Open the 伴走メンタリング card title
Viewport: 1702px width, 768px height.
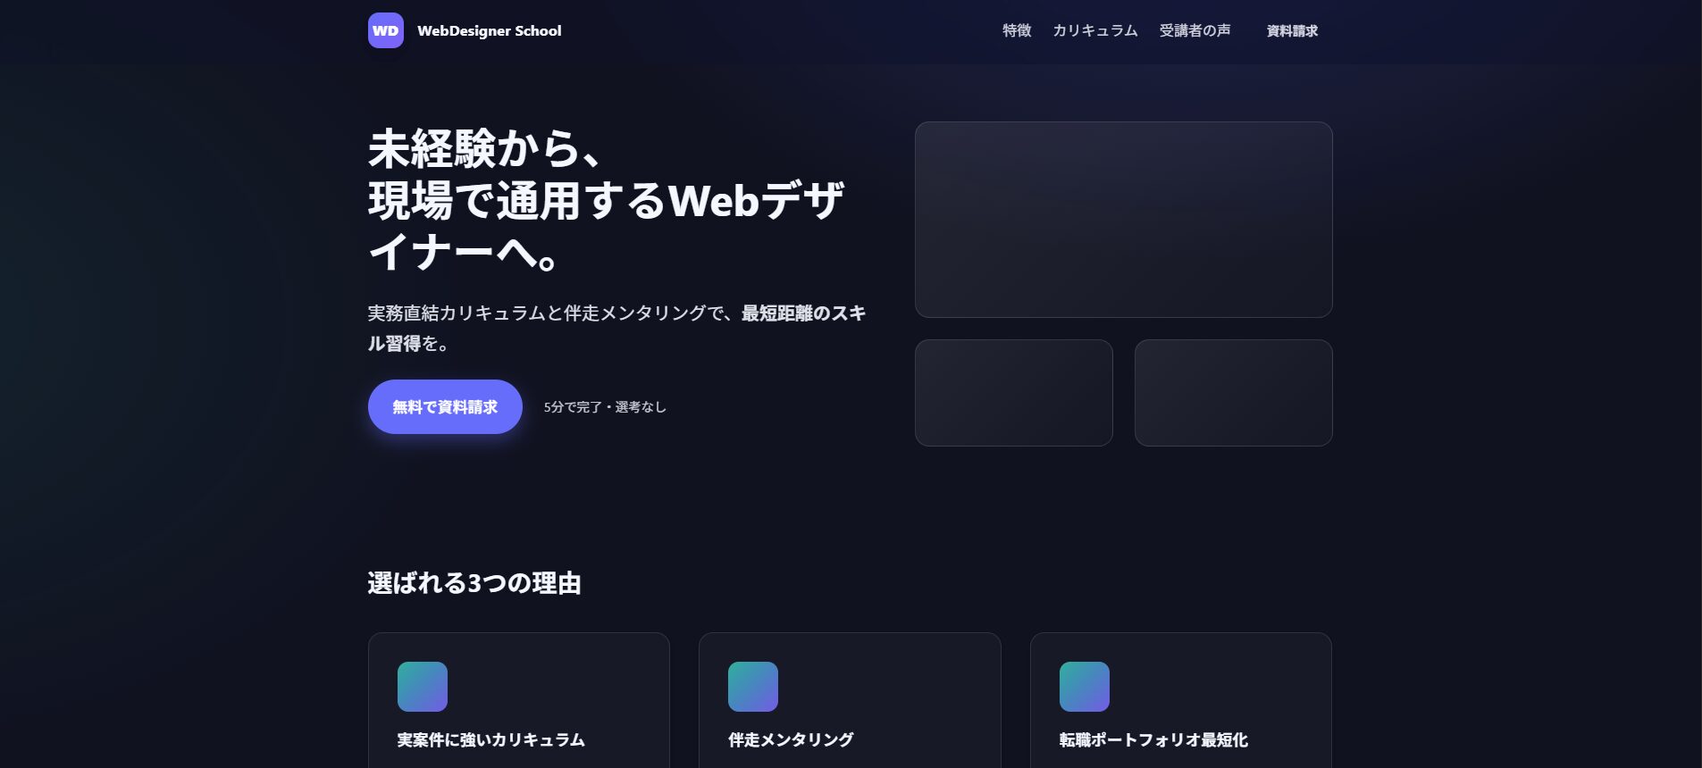[791, 739]
